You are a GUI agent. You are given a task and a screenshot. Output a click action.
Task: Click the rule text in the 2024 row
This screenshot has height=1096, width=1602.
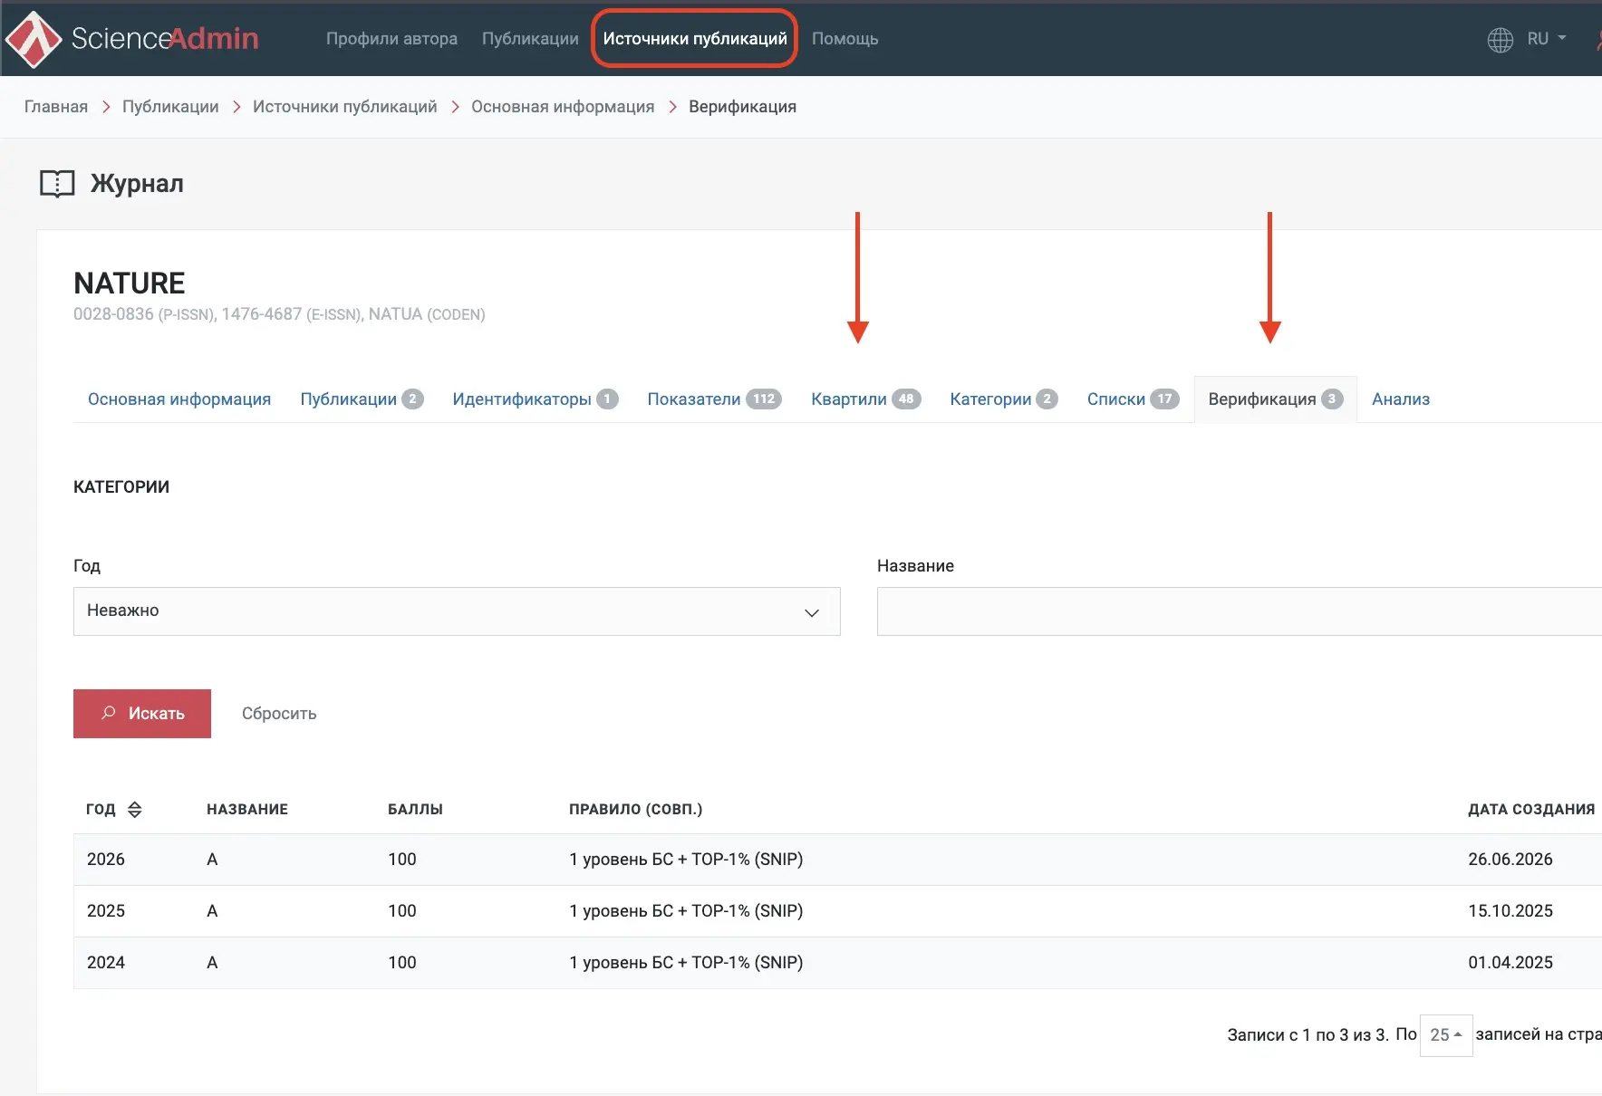(x=686, y=963)
